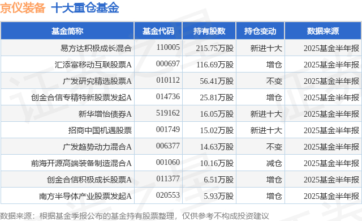Click the 持仓变动 column header
Screen dimensions: 362x221
click(x=260, y=31)
